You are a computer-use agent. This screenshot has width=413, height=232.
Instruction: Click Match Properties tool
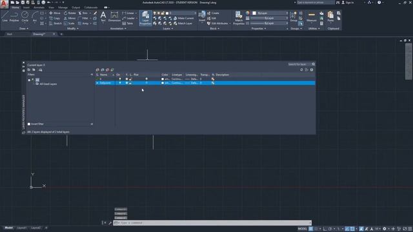click(239, 18)
